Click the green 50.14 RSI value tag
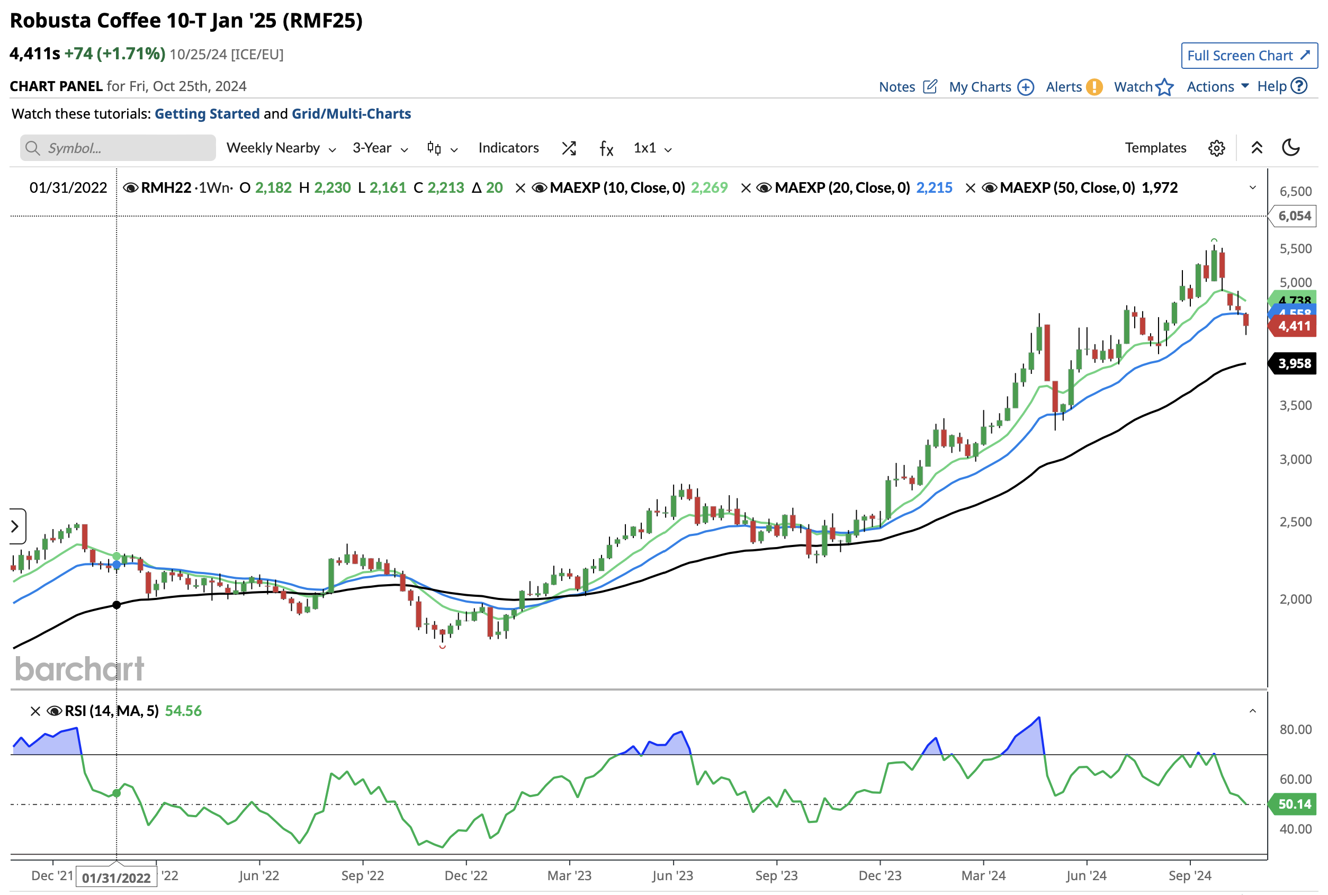1328x895 pixels. tap(1293, 804)
